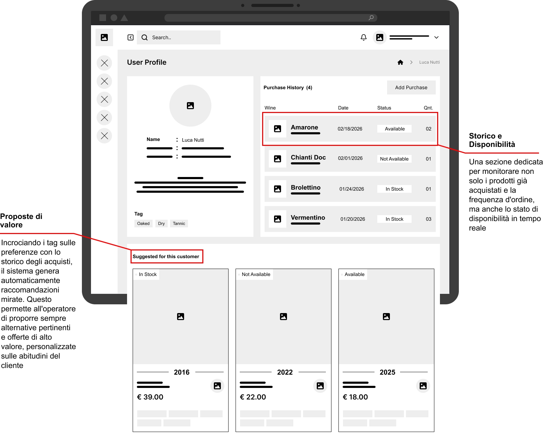Click the User Profile page title
Image resolution: width=546 pixels, height=446 pixels.
point(147,62)
